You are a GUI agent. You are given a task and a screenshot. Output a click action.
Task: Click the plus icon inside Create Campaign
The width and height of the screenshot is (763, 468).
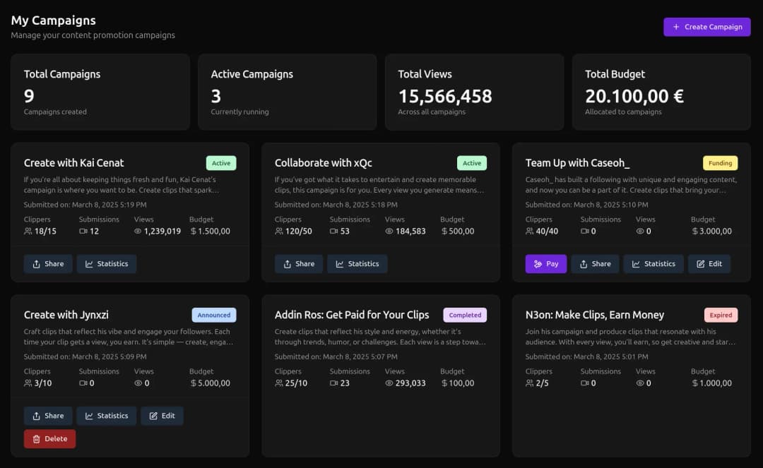678,27
